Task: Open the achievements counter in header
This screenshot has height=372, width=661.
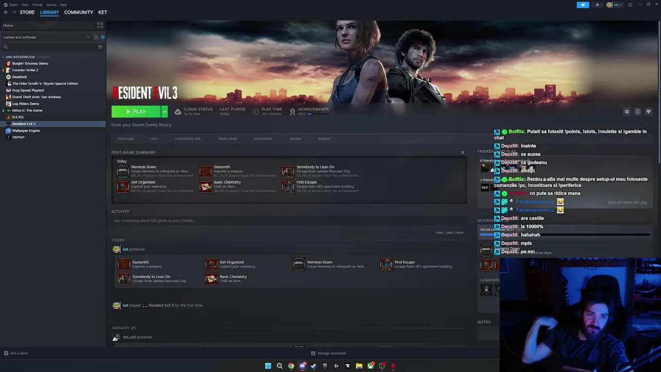Action: [x=309, y=111]
